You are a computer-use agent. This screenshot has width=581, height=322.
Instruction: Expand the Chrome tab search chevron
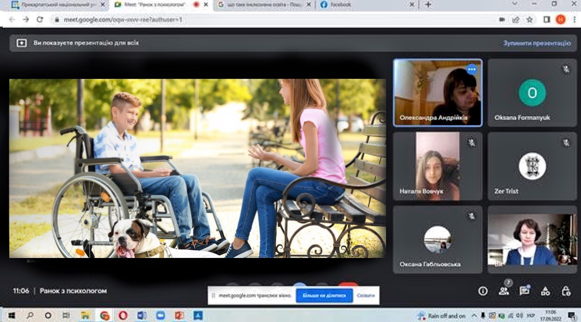coord(515,4)
